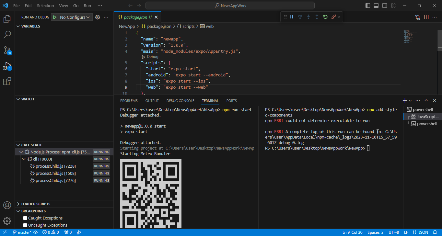Switch to the Problems panel tab
Image resolution: width=442 pixels, height=236 pixels.
129,101
